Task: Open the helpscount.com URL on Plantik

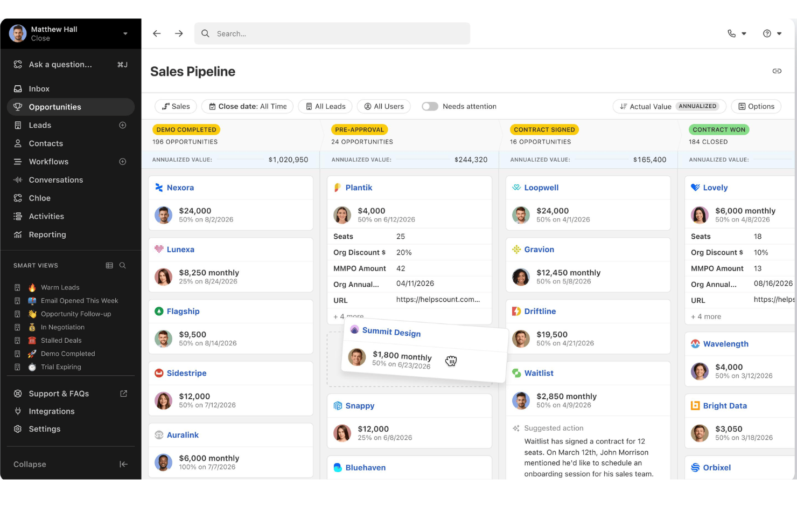Action: [x=438, y=299]
